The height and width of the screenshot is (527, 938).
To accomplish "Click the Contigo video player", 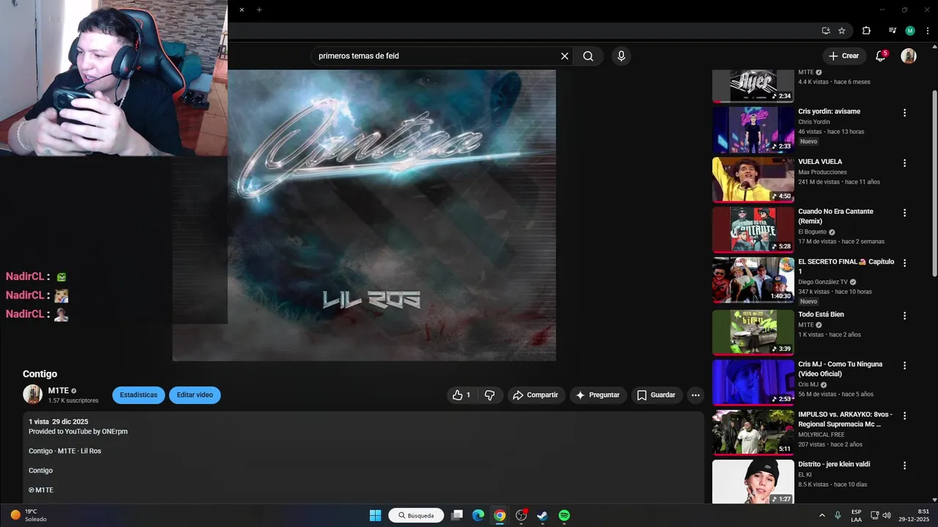I will point(364,215).
